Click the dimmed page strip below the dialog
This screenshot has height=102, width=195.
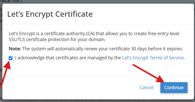point(97,101)
